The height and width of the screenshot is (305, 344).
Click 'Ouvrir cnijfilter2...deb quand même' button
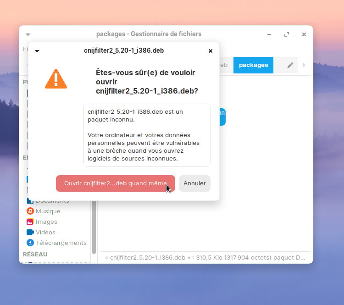coord(116,183)
